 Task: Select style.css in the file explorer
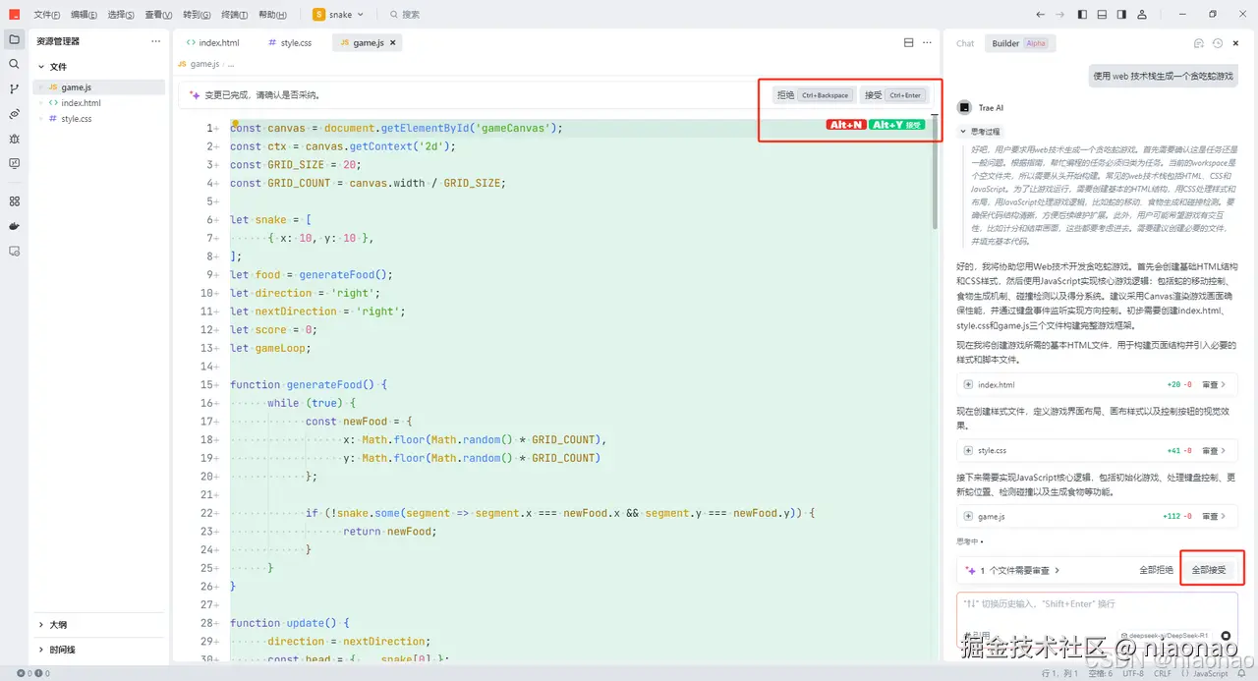coord(98,119)
